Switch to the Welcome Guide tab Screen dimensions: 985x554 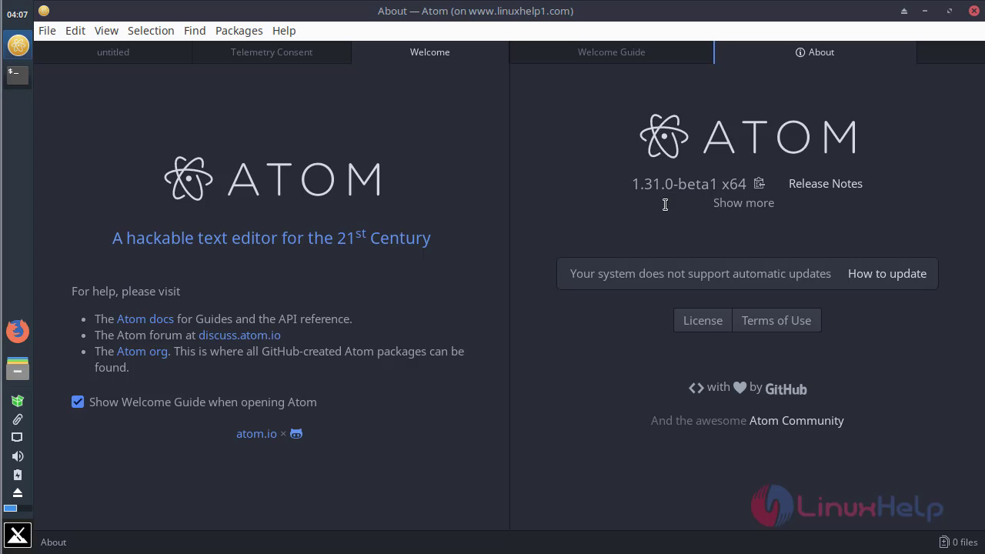point(612,52)
